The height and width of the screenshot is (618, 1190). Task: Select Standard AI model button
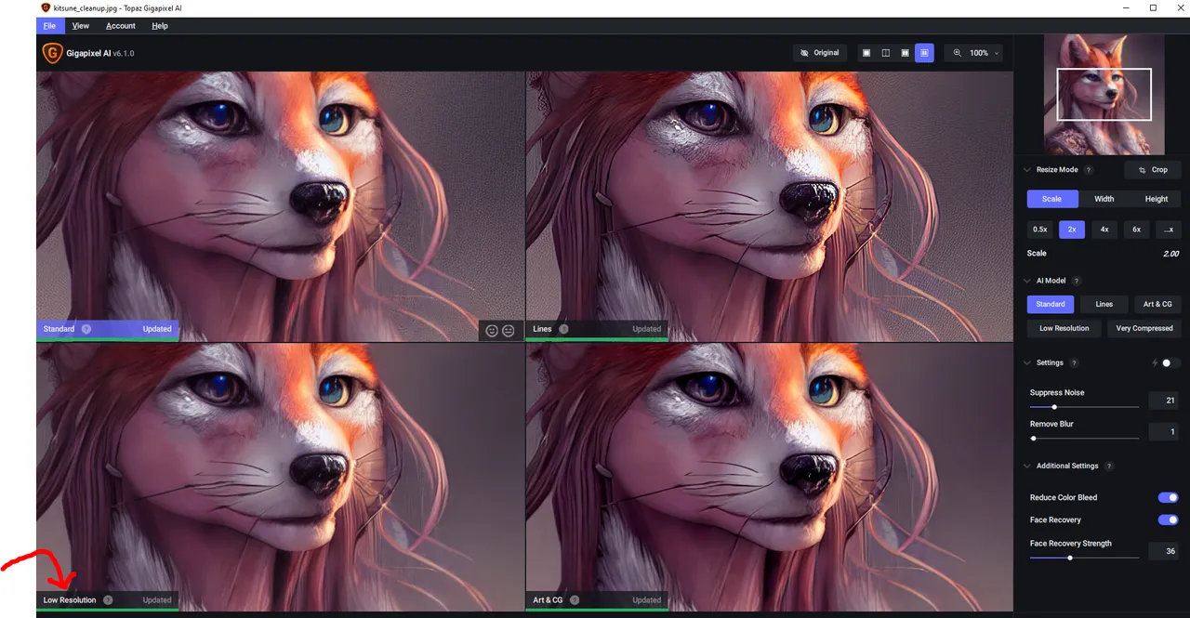[x=1051, y=305]
